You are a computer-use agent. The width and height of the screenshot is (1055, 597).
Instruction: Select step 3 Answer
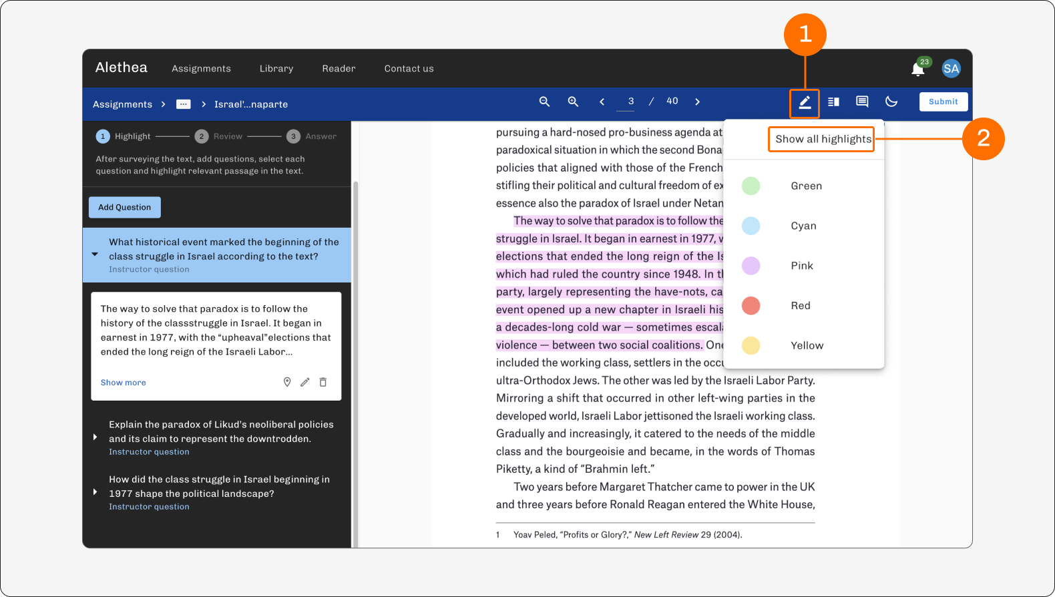(312, 136)
